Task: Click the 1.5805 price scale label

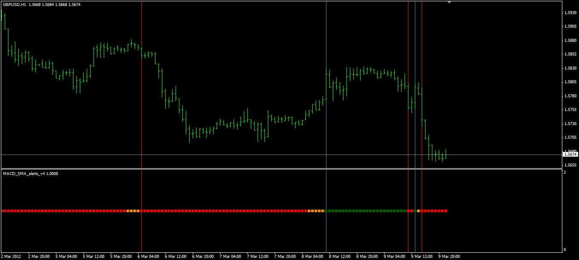Action: point(570,82)
